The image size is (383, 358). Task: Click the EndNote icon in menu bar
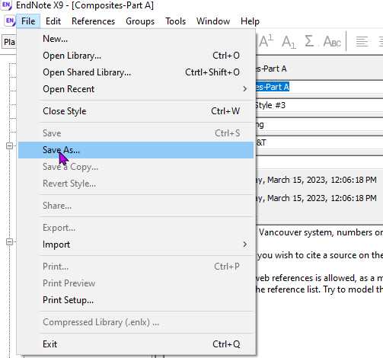point(10,21)
